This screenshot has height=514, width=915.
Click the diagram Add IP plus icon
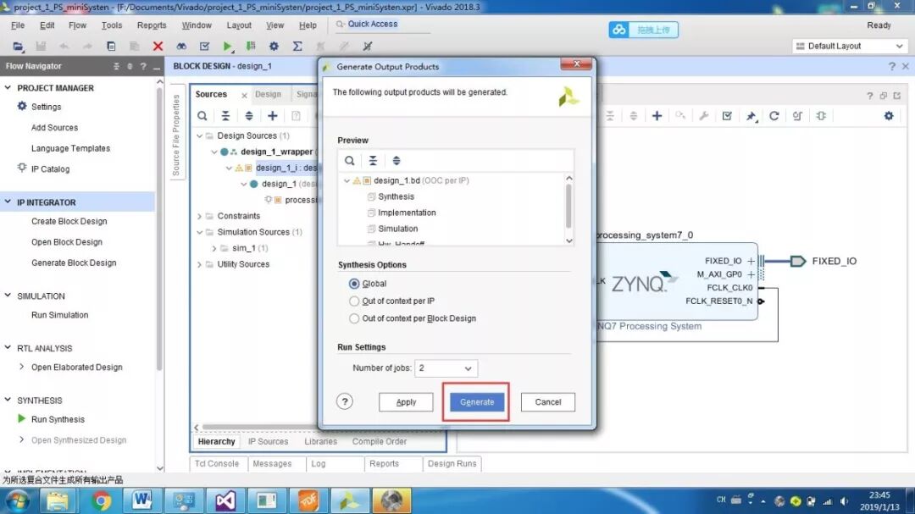(x=657, y=115)
